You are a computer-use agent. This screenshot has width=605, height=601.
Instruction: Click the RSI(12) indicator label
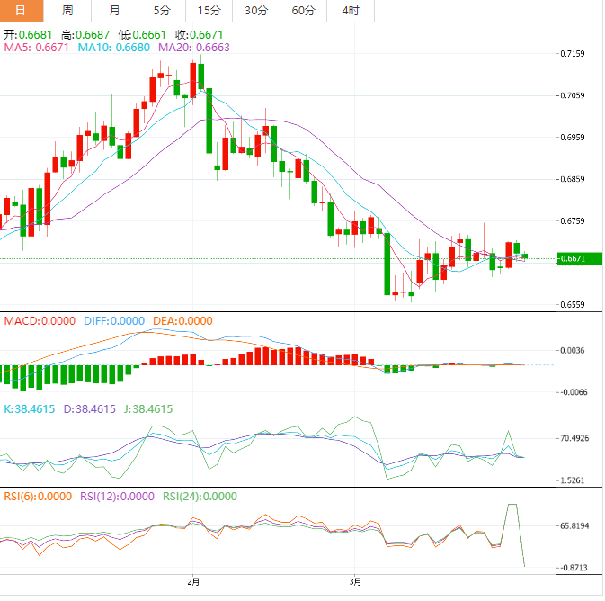pyautogui.click(x=118, y=497)
